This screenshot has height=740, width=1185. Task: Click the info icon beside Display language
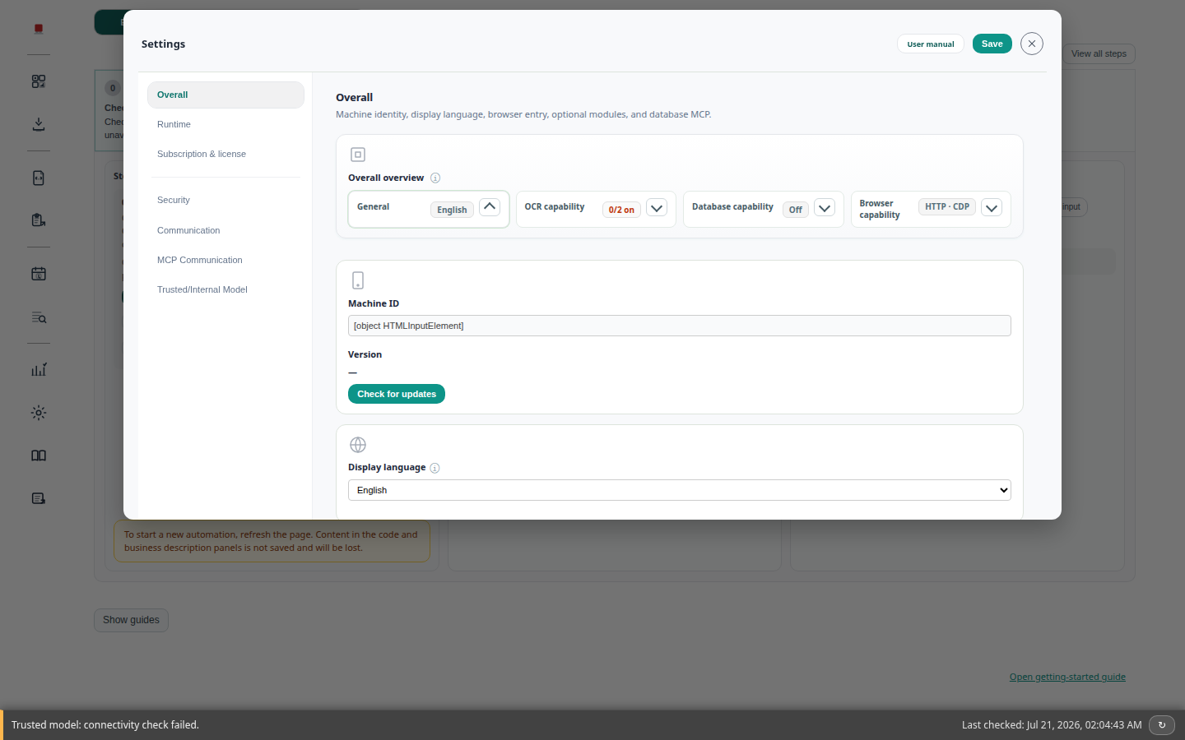(x=434, y=468)
